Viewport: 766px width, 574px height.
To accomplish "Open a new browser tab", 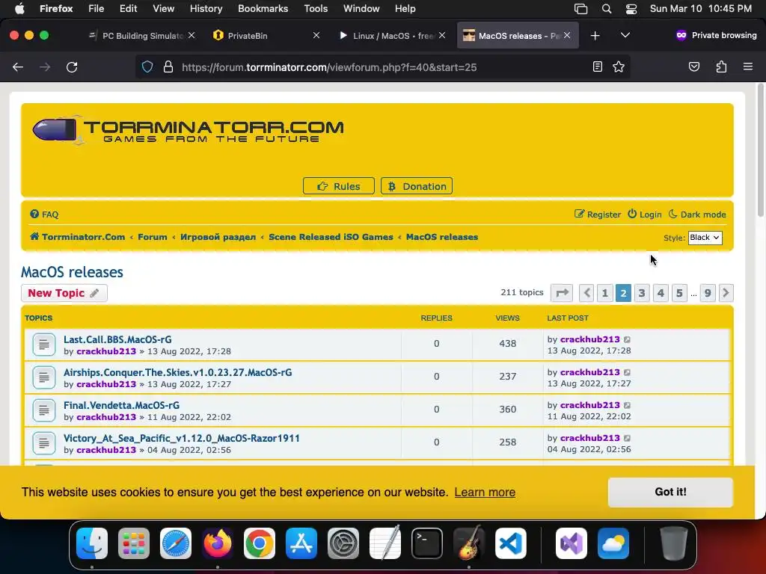I will [595, 36].
